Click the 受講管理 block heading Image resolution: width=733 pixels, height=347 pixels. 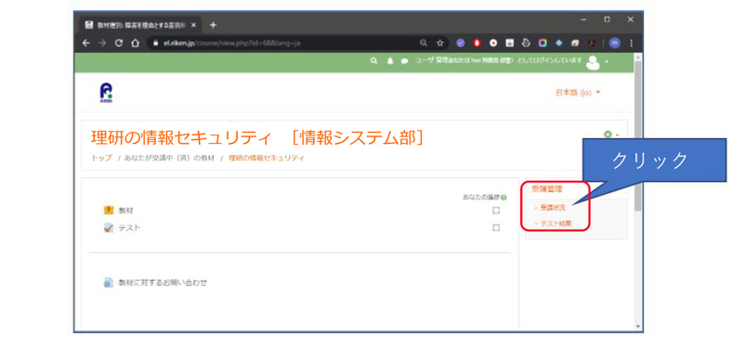click(547, 189)
